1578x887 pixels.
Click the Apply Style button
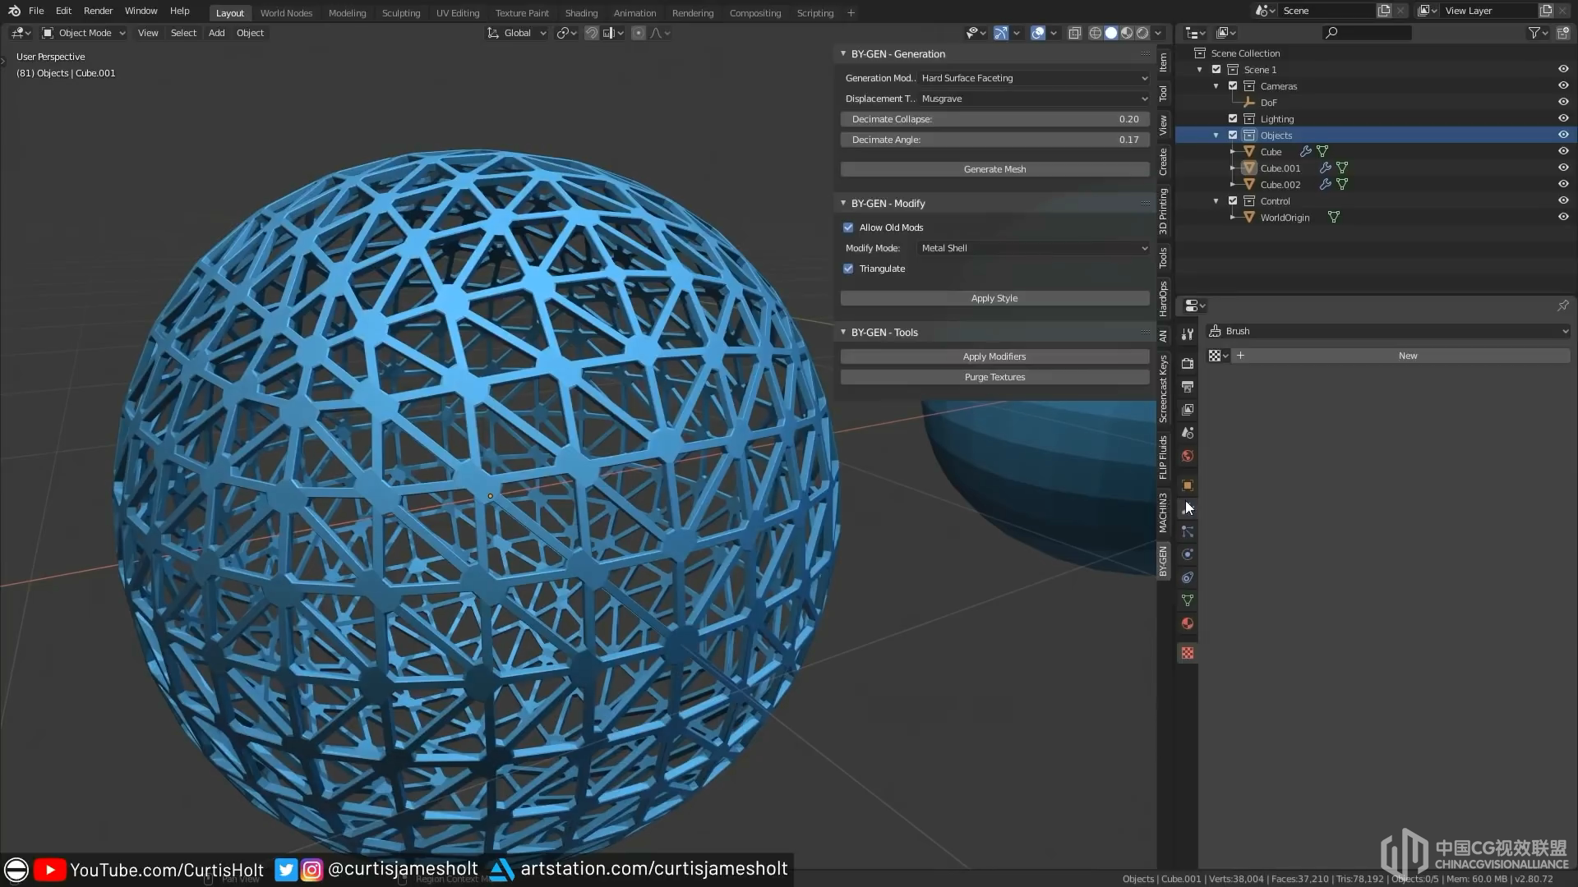pyautogui.click(x=994, y=298)
